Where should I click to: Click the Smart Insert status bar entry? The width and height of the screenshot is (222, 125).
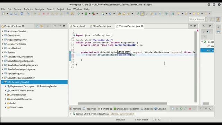coord(142,119)
